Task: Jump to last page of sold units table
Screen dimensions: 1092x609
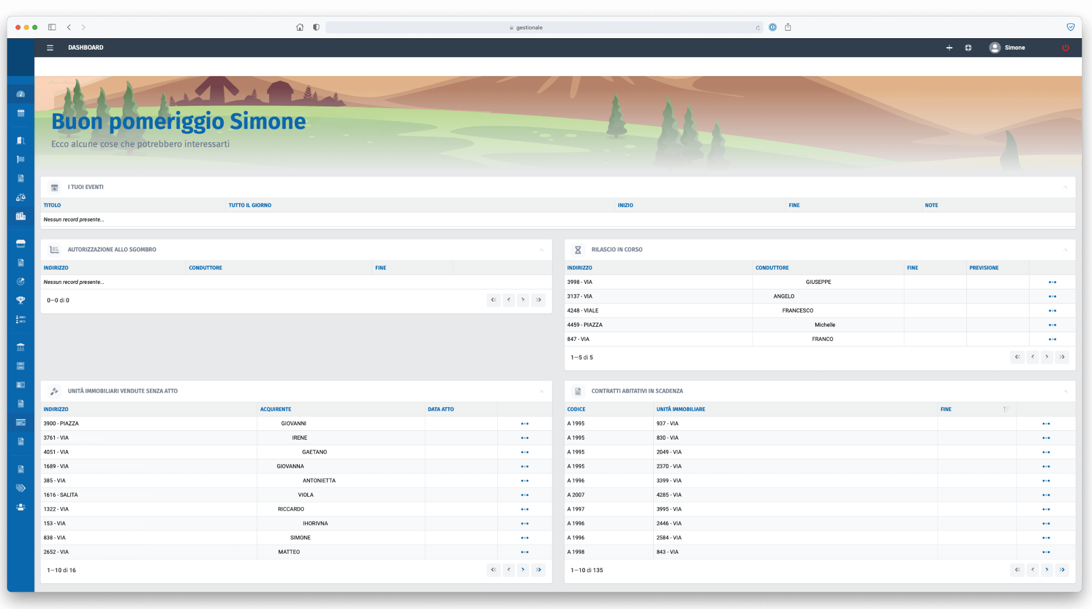Action: point(538,570)
